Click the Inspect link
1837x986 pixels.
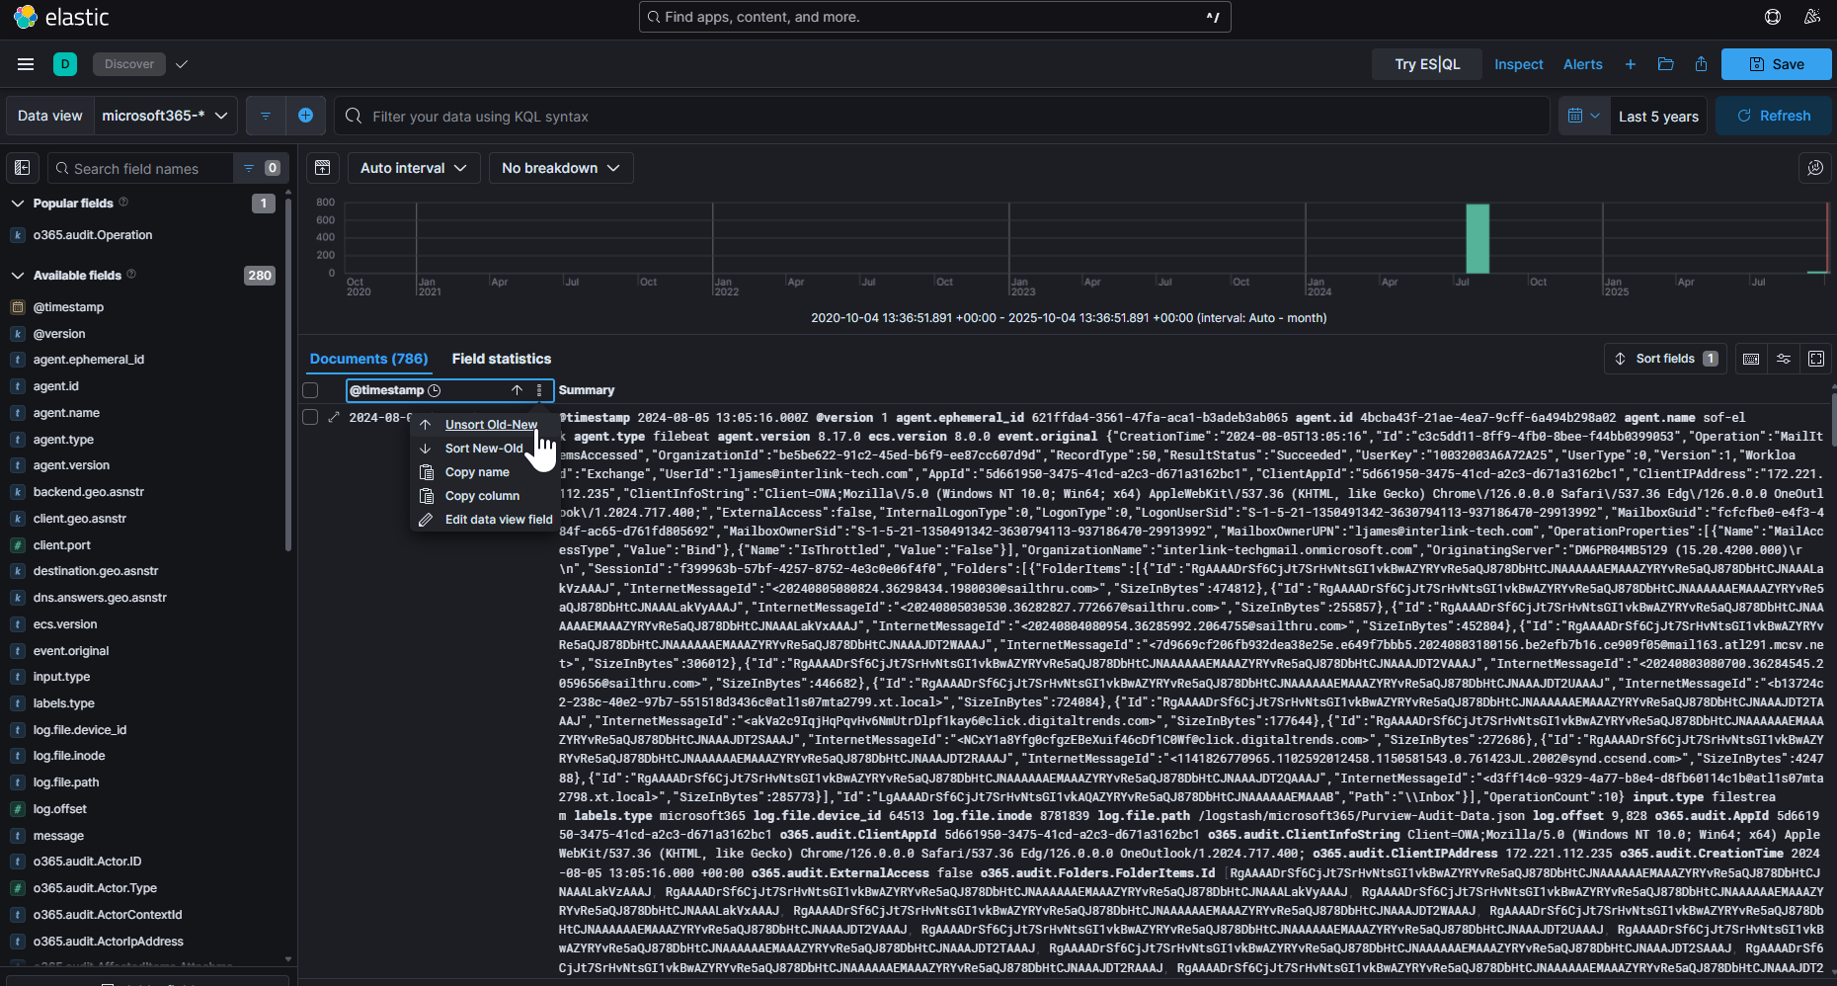(x=1518, y=64)
